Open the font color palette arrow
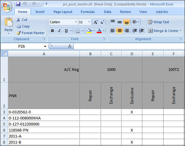The width and height of the screenshot is (185, 146). click(104, 31)
